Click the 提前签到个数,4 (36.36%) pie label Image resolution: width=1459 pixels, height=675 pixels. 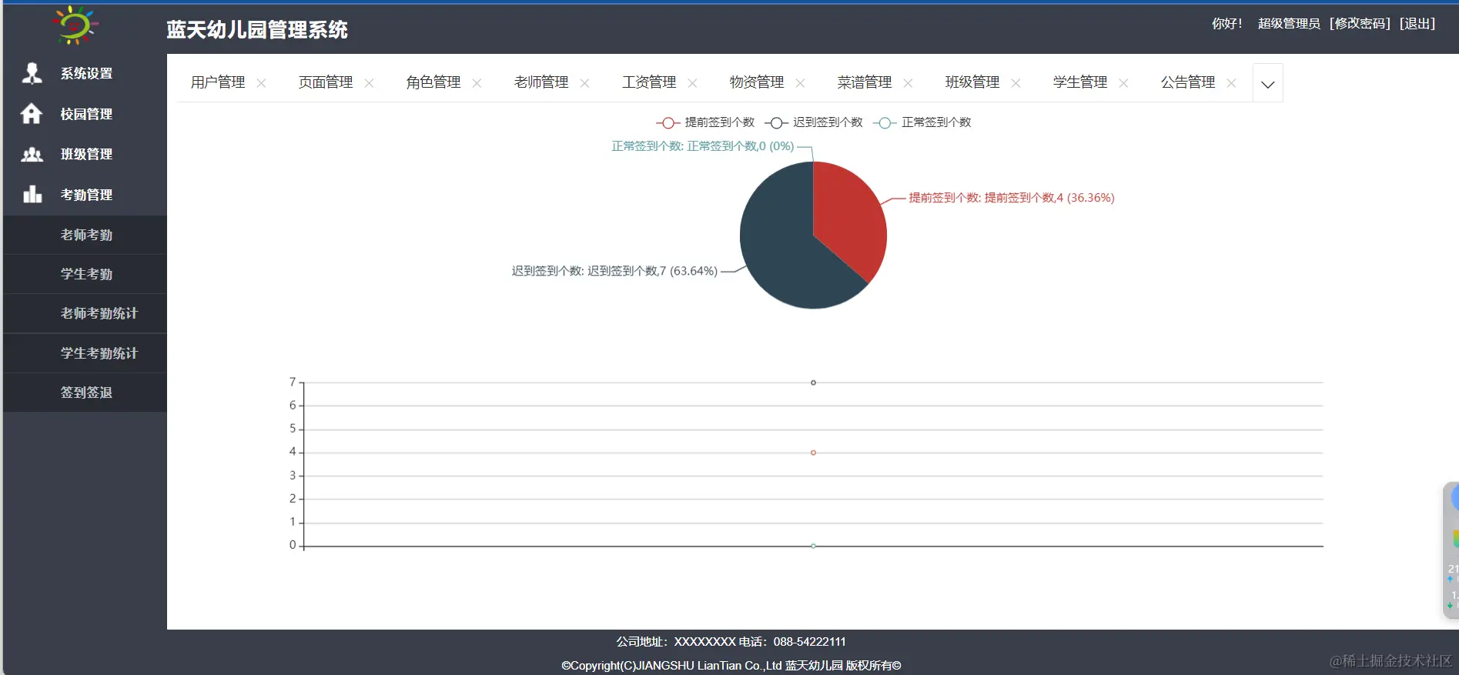point(1012,198)
